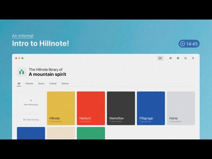
Task: Open search with the magnifier icon
Action: (x=185, y=58)
